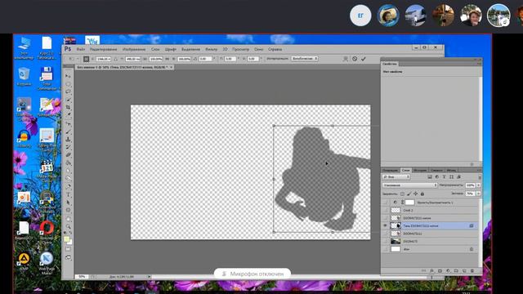Switch to the Абзац tab
The image size is (523, 294).
point(451,170)
